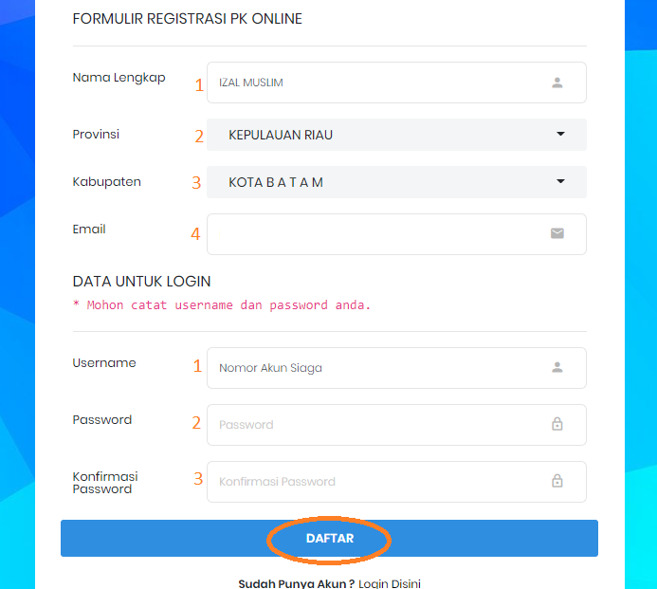Image resolution: width=657 pixels, height=589 pixels.
Task: Click the Provinsi dropdown arrow
Action: coord(560,135)
